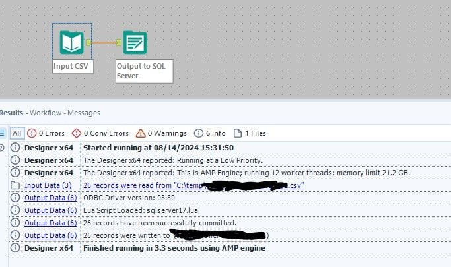Select 'ODBC Driver version: 03.80' message
Viewport: 451px width, 267px height.
(x=129, y=198)
